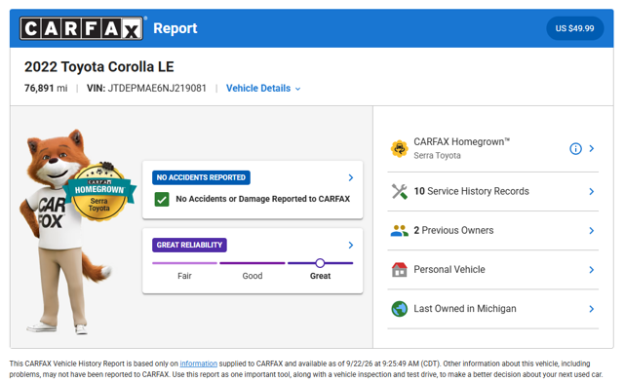Open the information link in disclaimer
Screen dimensions: 624x383
198,364
